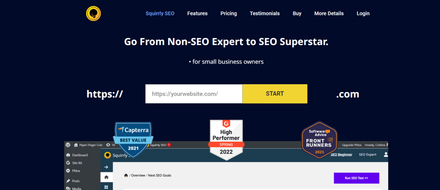440x190 pixels.
Task: Open the Squirrly SEO nav link
Action: click(160, 13)
